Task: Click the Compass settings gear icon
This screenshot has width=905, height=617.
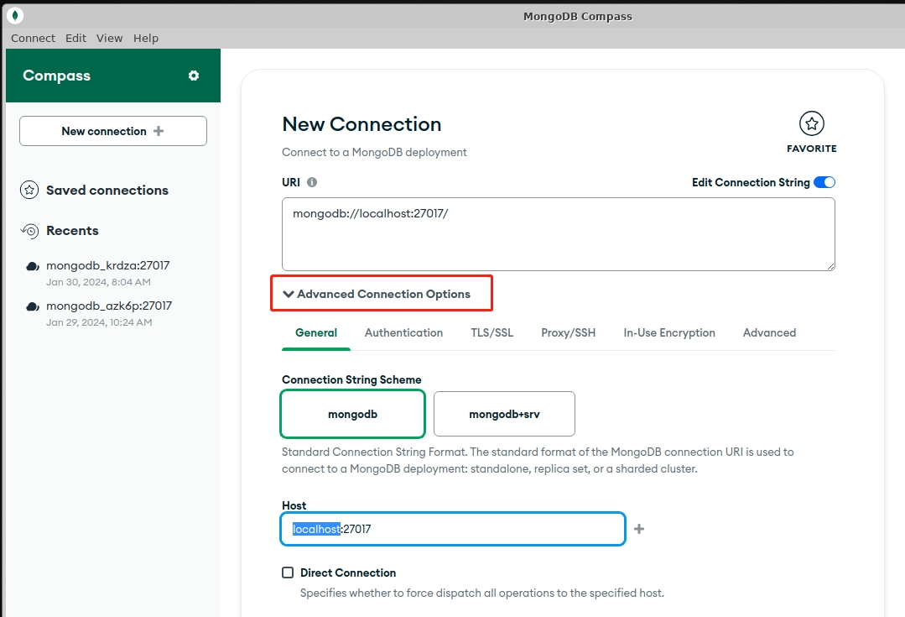Action: click(194, 76)
